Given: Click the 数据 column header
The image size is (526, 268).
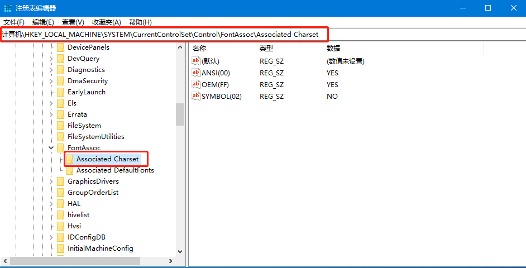Looking at the screenshot, I should pos(404,49).
